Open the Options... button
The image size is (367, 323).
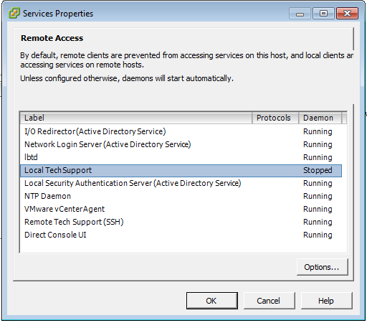322,267
